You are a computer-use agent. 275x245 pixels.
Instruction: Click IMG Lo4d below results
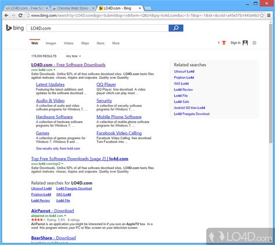pyautogui.click(x=64, y=194)
